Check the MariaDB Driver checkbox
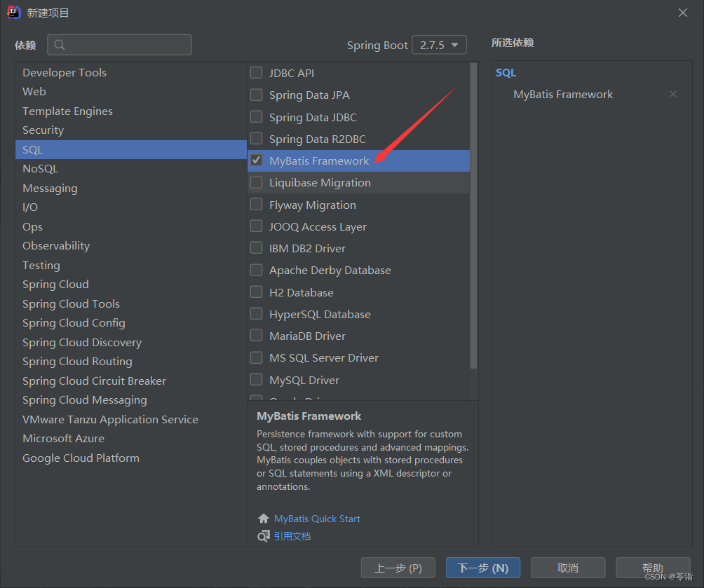The width and height of the screenshot is (704, 588). [x=257, y=335]
